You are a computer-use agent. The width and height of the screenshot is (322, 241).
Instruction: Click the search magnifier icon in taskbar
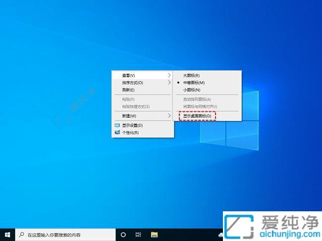pos(21,235)
